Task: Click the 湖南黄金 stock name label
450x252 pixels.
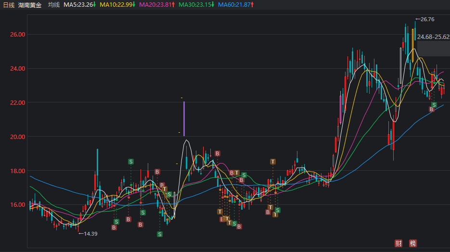Action: (x=30, y=4)
